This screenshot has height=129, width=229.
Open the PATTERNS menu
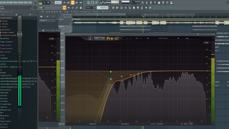[10, 3]
